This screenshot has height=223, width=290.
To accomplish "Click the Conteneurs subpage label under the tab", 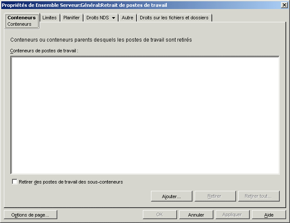I will pyautogui.click(x=19, y=24).
